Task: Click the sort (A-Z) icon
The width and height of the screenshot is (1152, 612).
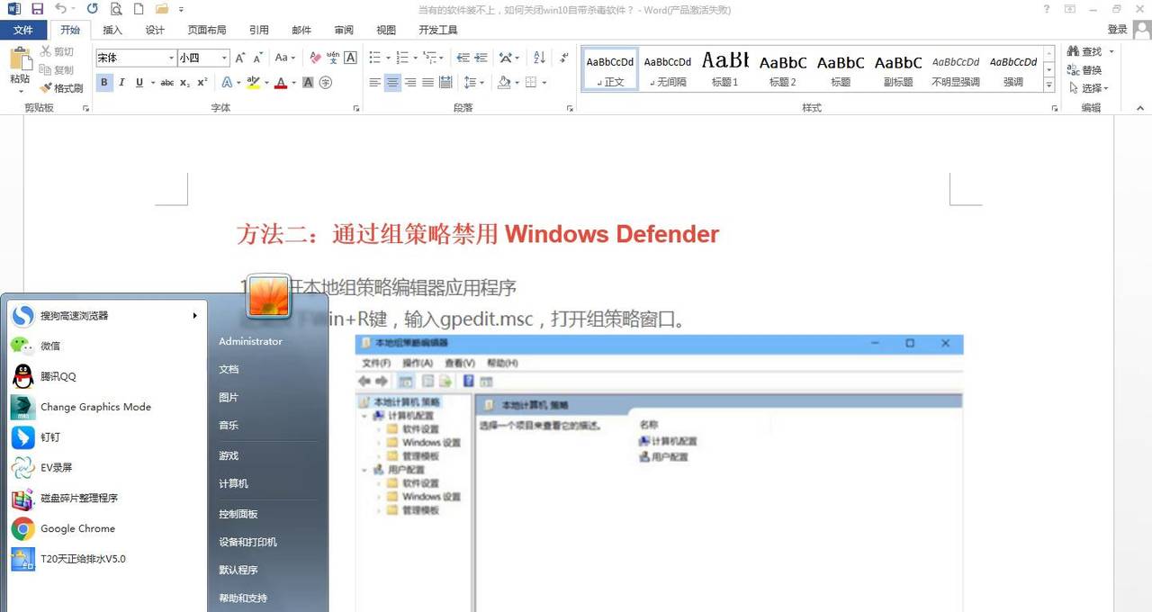Action: pyautogui.click(x=540, y=57)
